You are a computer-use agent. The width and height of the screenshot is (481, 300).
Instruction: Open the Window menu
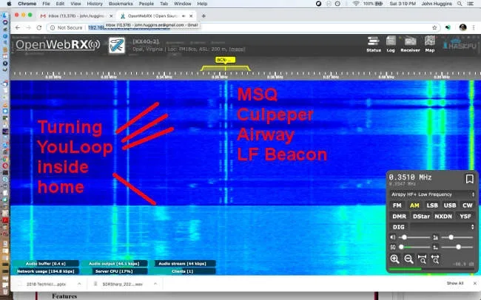point(183,4)
